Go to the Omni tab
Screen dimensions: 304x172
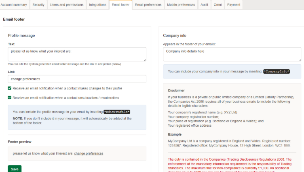pyautogui.click(x=217, y=5)
